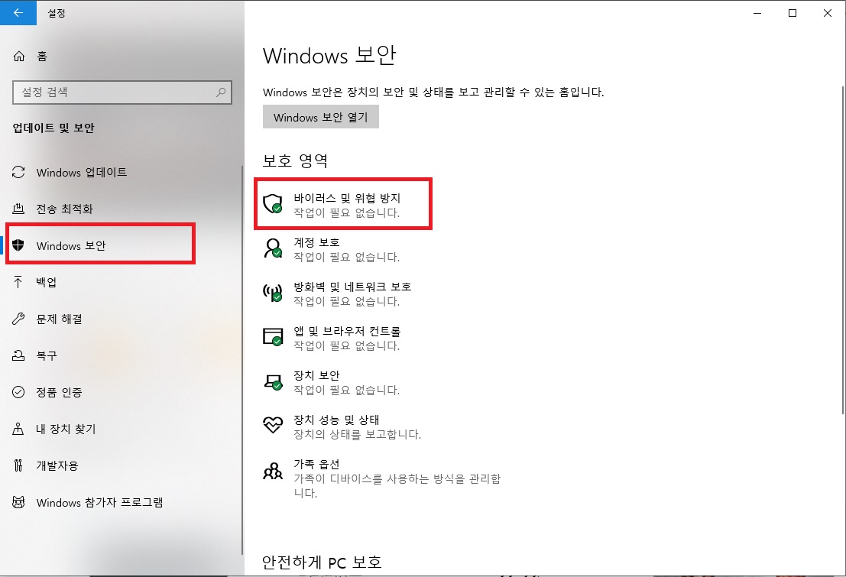The height and width of the screenshot is (577, 846).
Task: Click the Windows 보안 shield sidebar icon
Action: [x=18, y=245]
